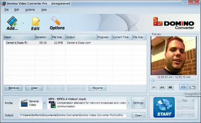
Task: Click the Cereal is Dope.mp4 output cell
Action: tap(79, 43)
